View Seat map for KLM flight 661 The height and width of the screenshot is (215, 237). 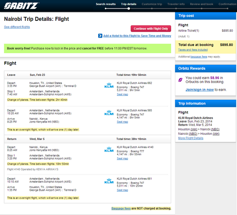click(x=122, y=190)
